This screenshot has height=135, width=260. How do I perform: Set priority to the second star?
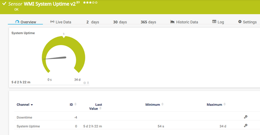point(87,2)
